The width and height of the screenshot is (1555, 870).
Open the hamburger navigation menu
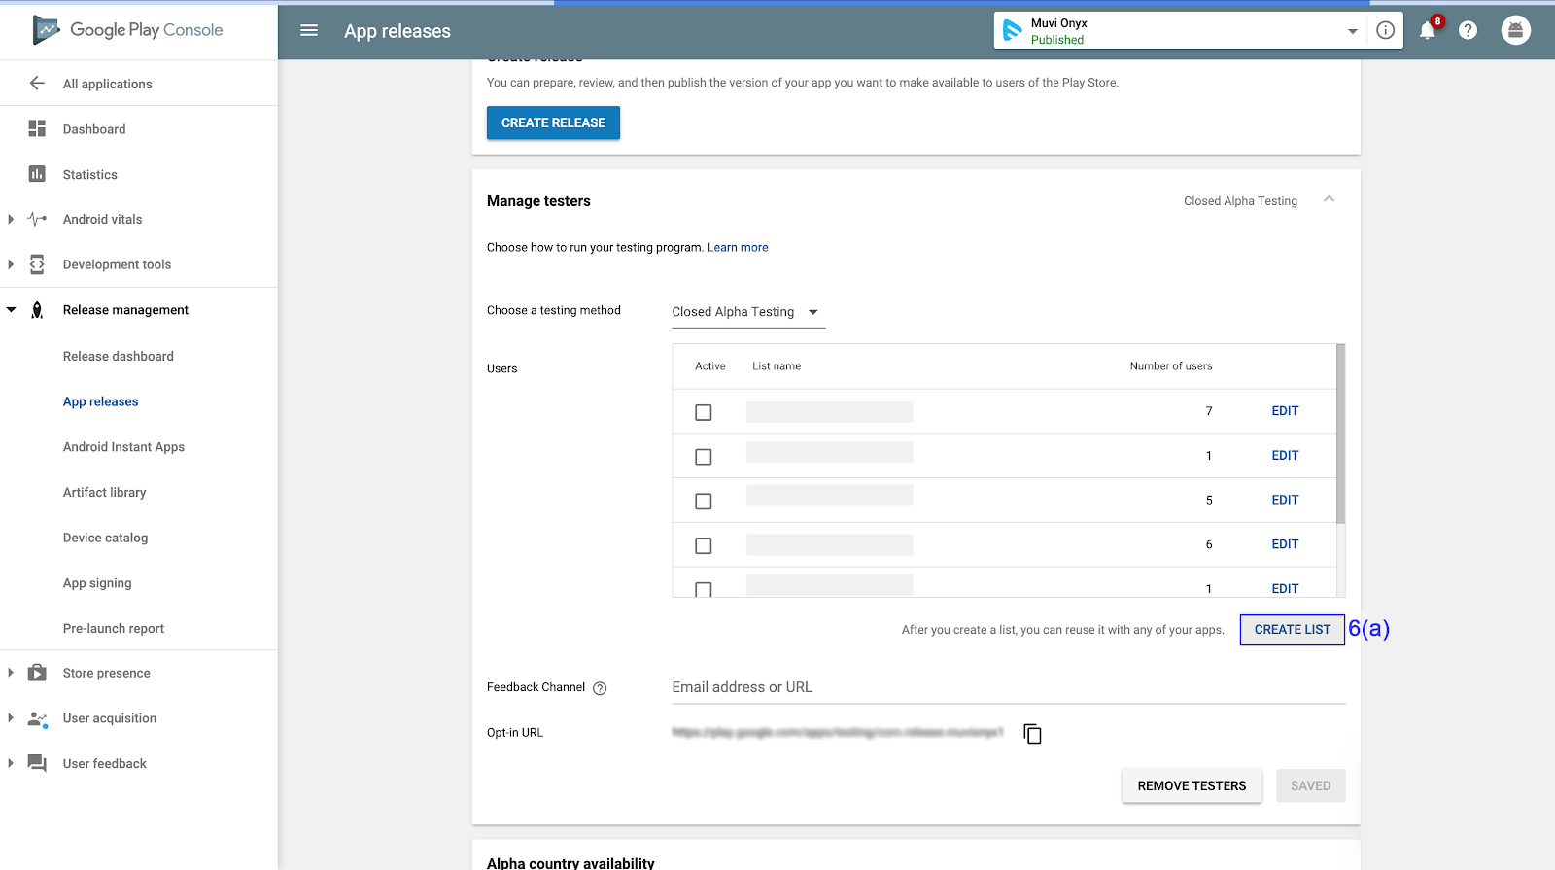(309, 30)
